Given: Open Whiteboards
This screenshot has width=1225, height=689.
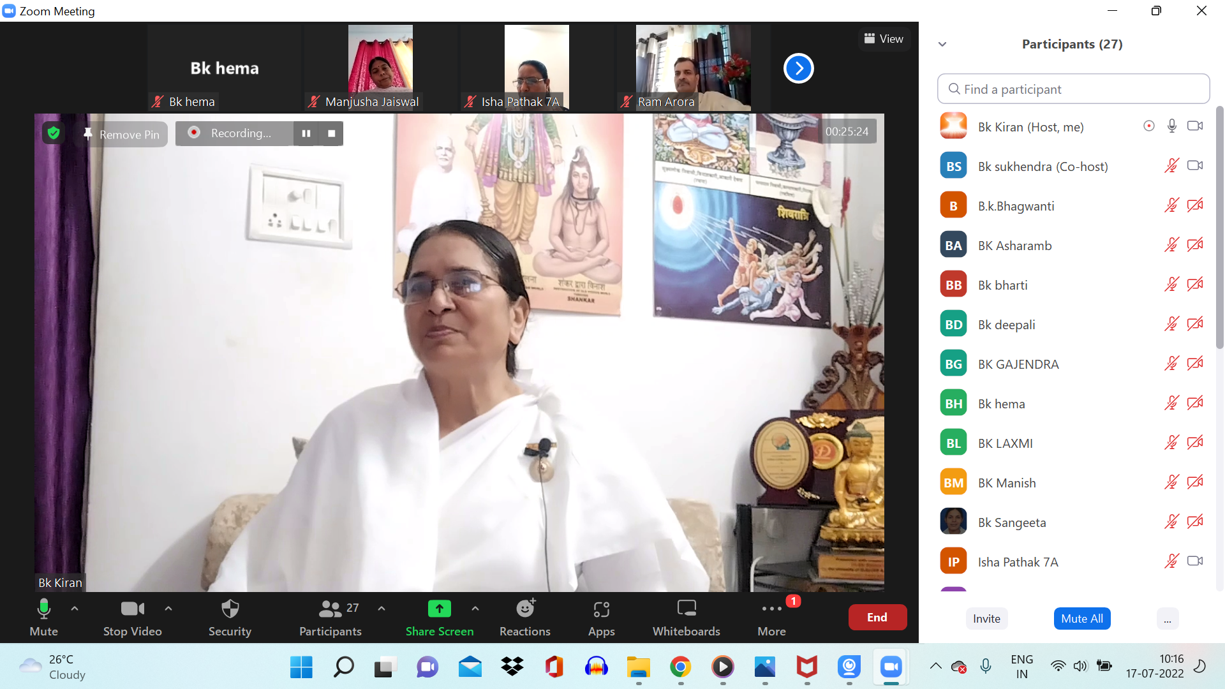Looking at the screenshot, I should (687, 617).
